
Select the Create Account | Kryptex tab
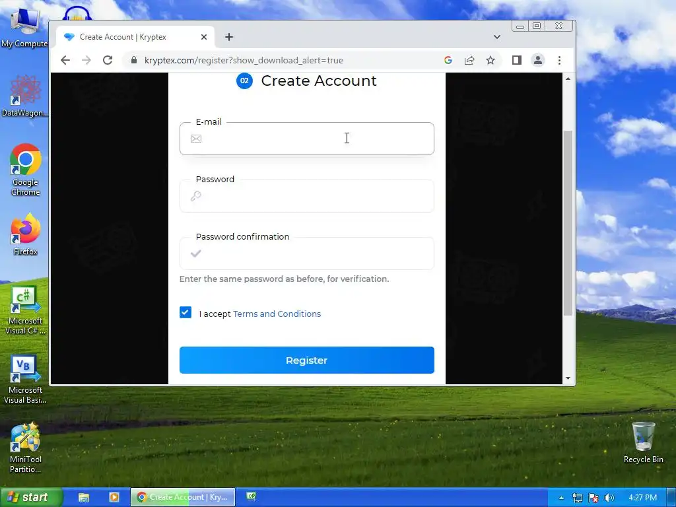tap(135, 37)
